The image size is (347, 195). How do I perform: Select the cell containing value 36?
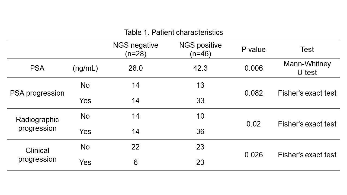coord(200,132)
